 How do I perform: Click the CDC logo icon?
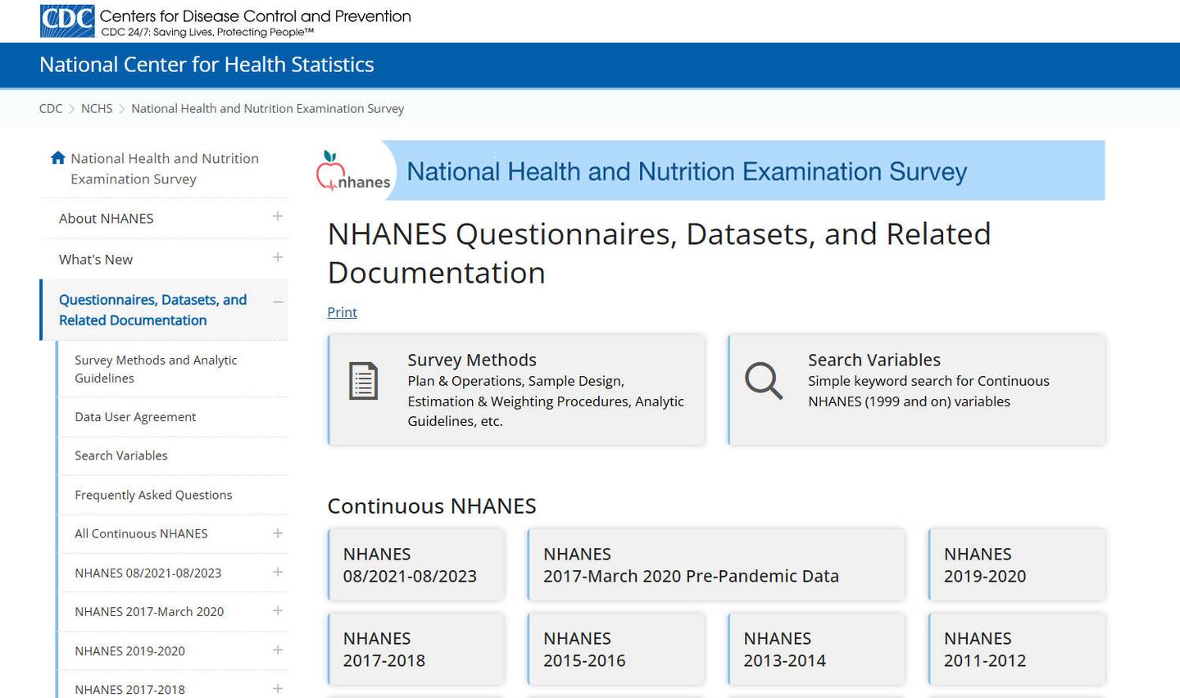click(x=67, y=21)
